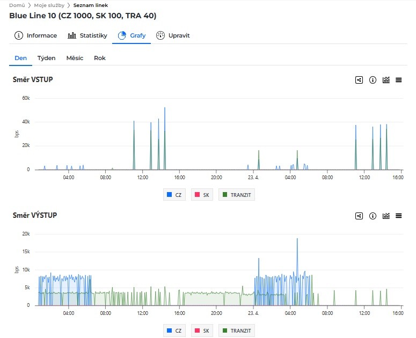Switch to the Rok period tab
The image size is (416, 338).
100,58
